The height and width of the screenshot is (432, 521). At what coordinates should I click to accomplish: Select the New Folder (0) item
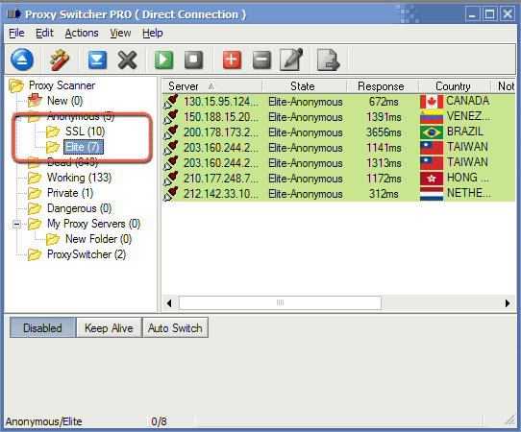click(x=98, y=239)
